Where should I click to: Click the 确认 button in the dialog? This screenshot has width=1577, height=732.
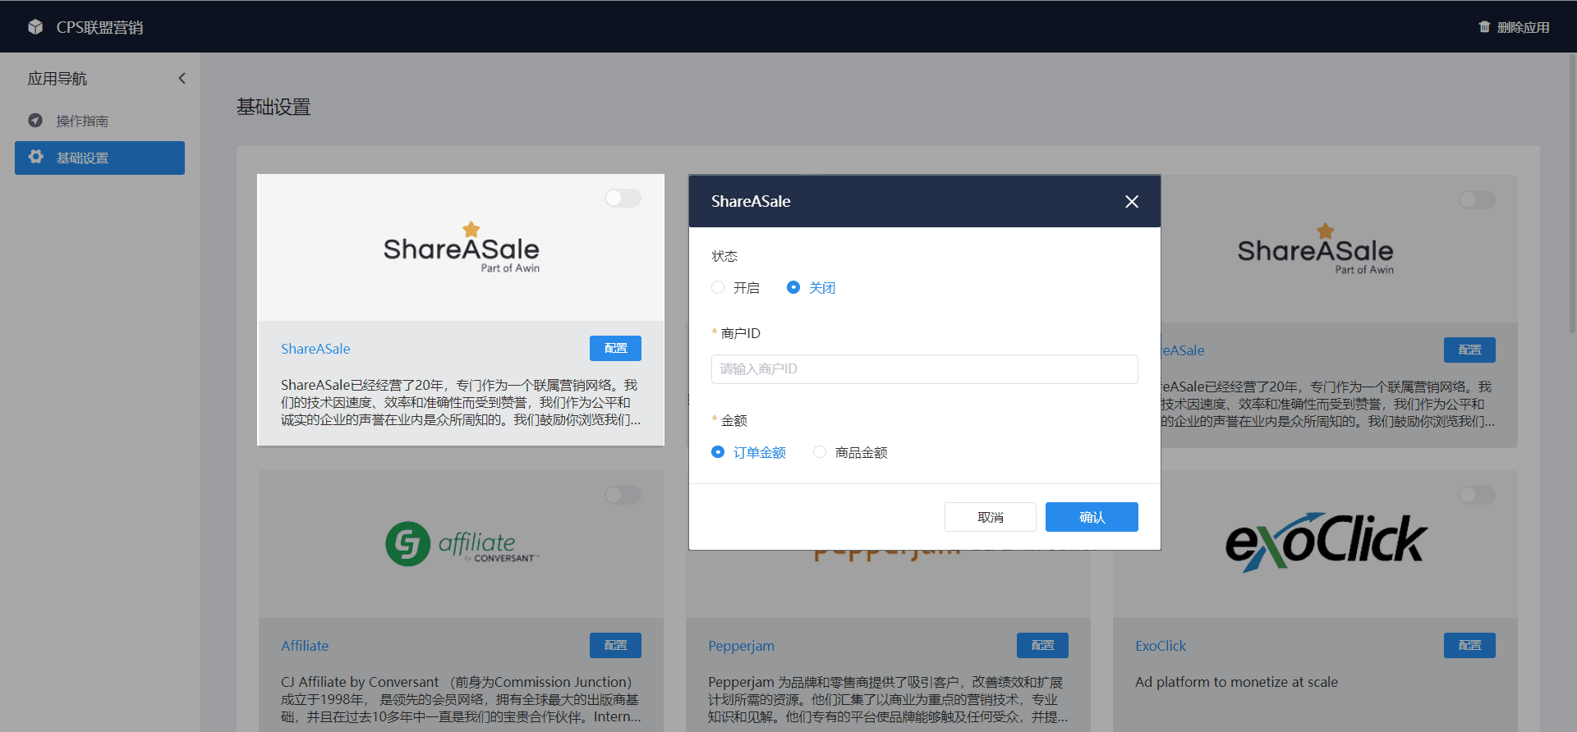tap(1092, 517)
